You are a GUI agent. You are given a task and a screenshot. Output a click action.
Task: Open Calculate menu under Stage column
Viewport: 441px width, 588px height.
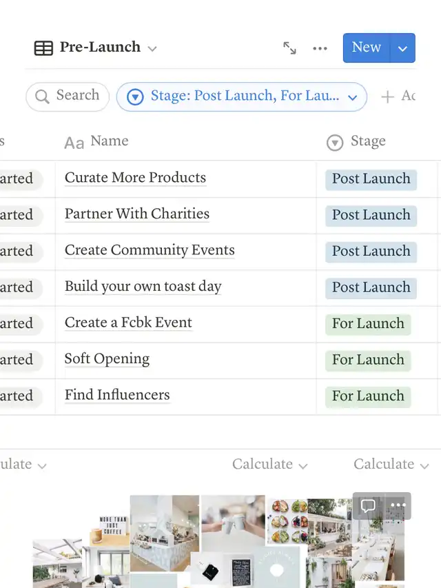pos(391,465)
